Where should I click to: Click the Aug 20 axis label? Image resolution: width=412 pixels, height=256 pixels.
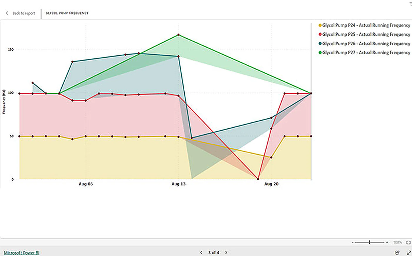click(x=271, y=184)
